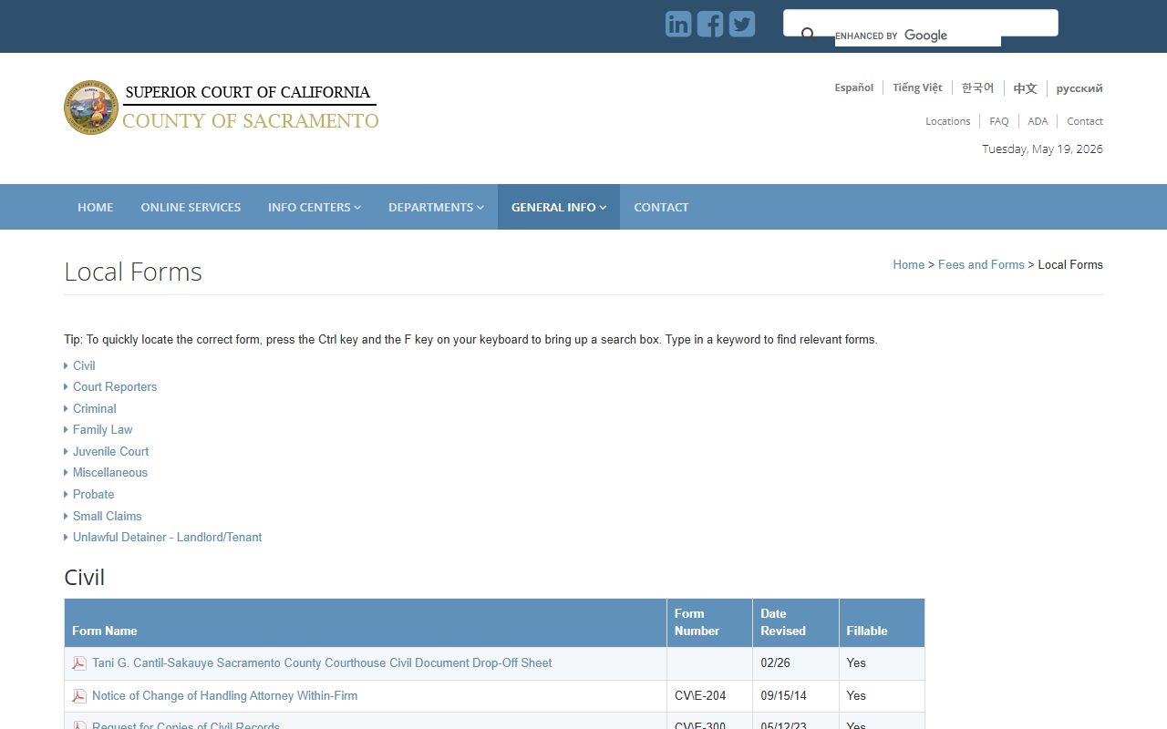Open Notice of Change of Handling Attorney Within-Firm
This screenshot has width=1167, height=729.
(x=224, y=696)
